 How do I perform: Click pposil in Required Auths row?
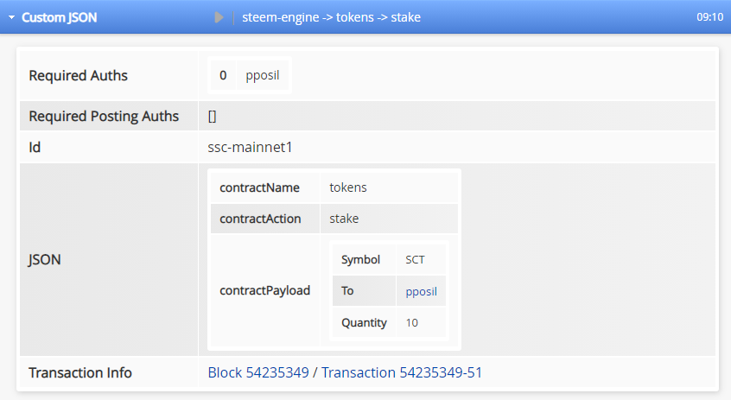point(263,76)
